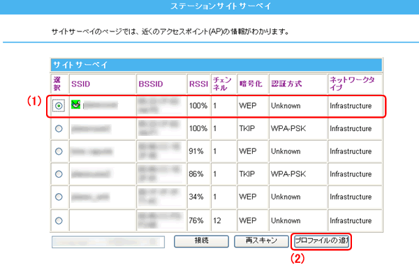The width and height of the screenshot is (419, 267).
Task: Click Infrastructure in the 34% row
Action: [x=351, y=197]
